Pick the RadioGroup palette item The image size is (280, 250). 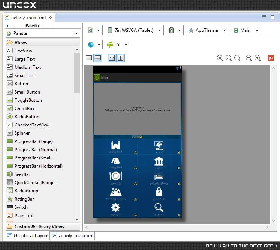(x=22, y=191)
